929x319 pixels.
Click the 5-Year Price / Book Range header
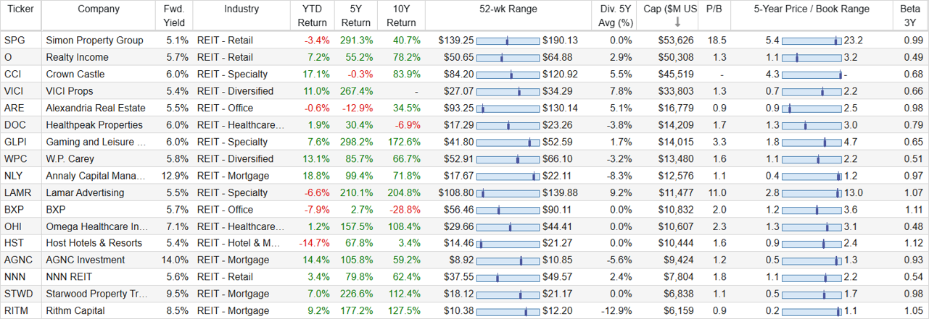pos(812,9)
